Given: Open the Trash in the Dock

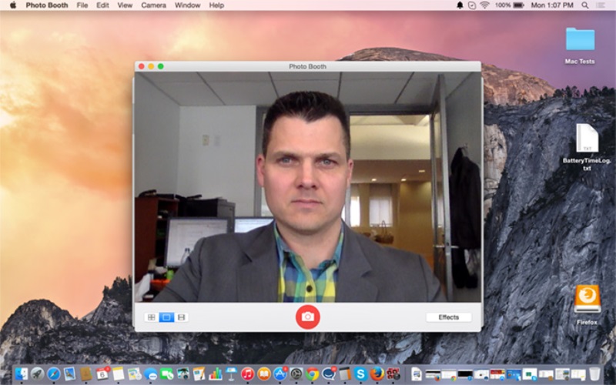Looking at the screenshot, I should pos(594,373).
